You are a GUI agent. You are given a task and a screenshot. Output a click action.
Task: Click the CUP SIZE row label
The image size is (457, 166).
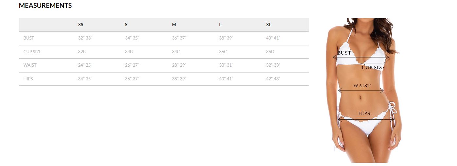pyautogui.click(x=32, y=52)
